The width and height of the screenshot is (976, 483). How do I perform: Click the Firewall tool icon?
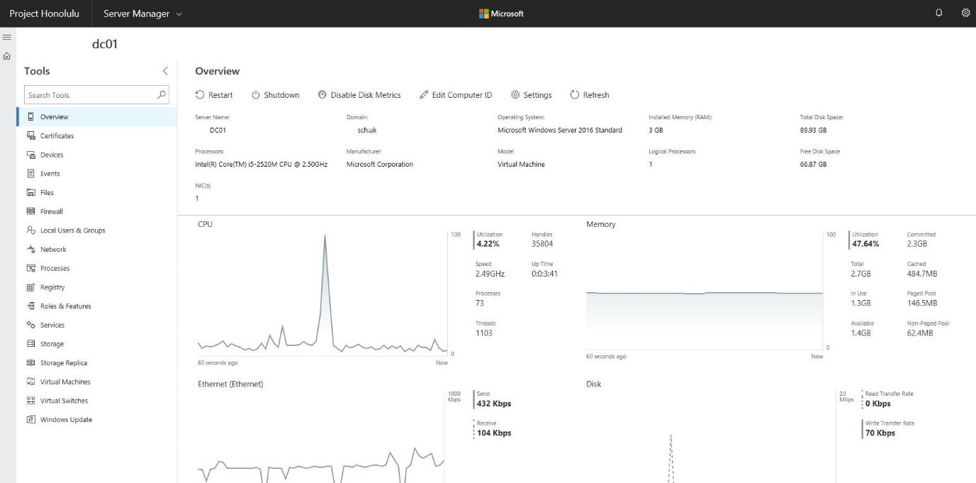coord(30,211)
